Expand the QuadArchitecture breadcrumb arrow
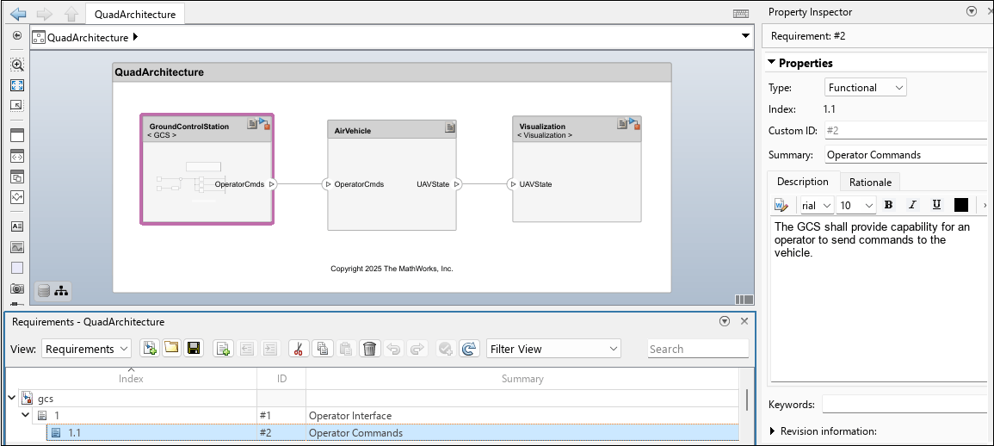Viewport: 994px width, 446px height. click(134, 37)
